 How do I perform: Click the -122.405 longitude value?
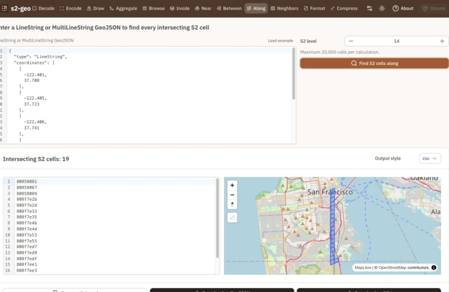click(35, 98)
